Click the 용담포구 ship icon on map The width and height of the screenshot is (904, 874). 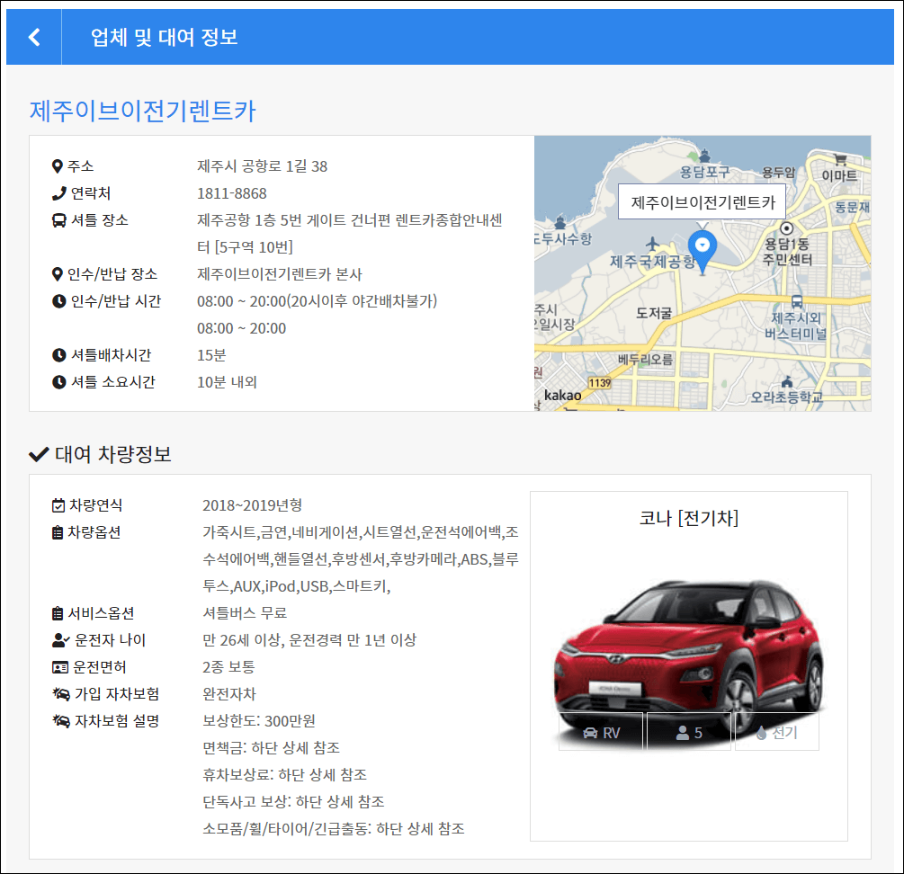(x=704, y=156)
